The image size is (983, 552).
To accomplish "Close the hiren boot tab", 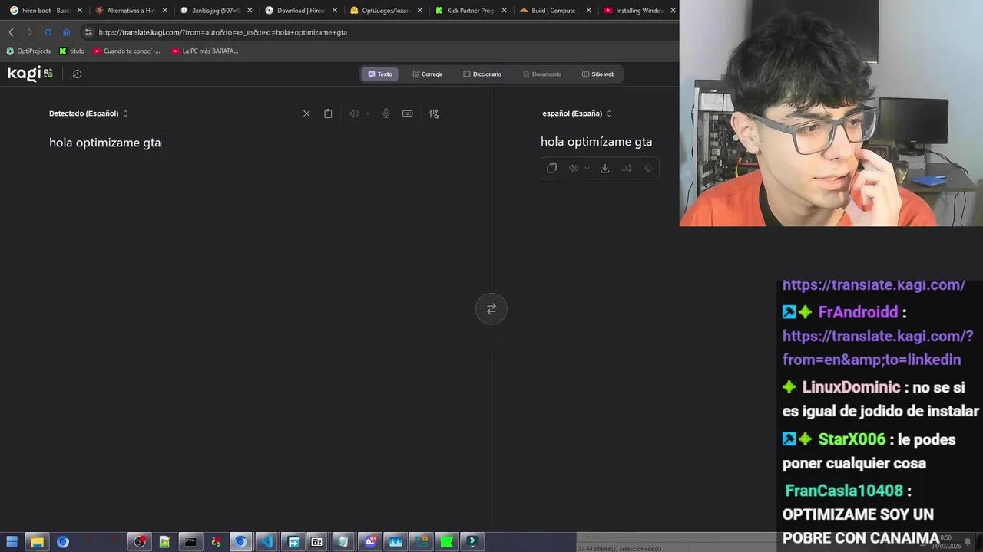I will [80, 11].
